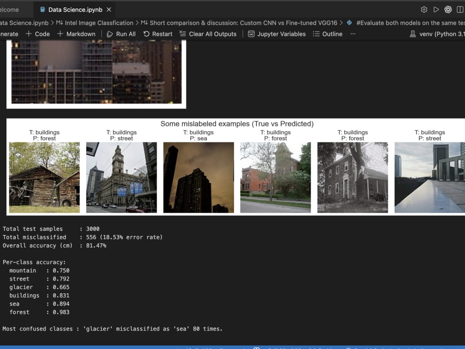Click the 'glacier : 0.665' row

pos(40,287)
